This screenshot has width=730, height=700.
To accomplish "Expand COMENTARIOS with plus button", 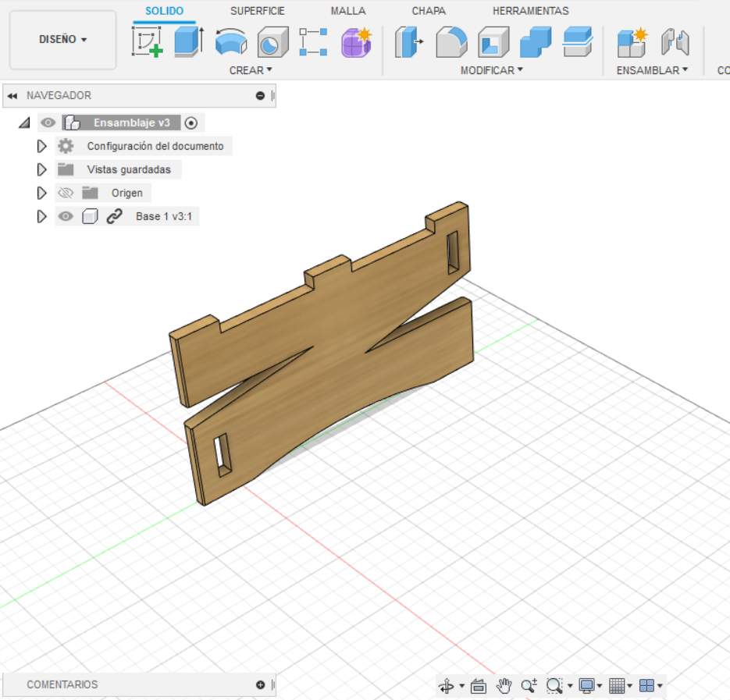I will 260,684.
